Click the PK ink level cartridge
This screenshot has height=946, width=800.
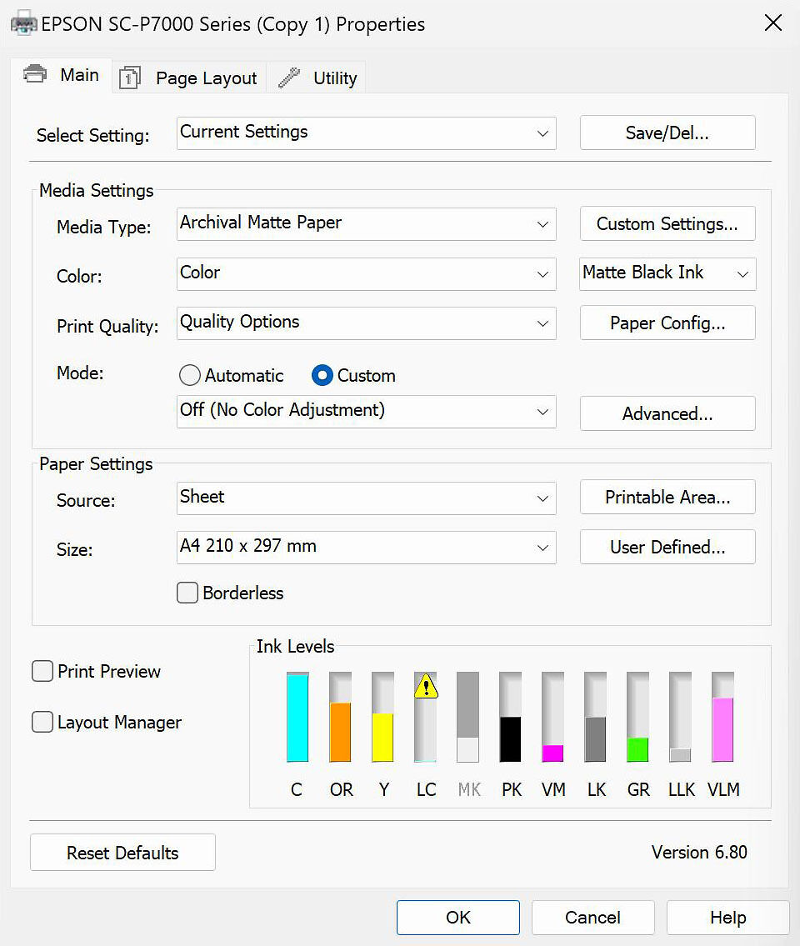[x=511, y=718]
